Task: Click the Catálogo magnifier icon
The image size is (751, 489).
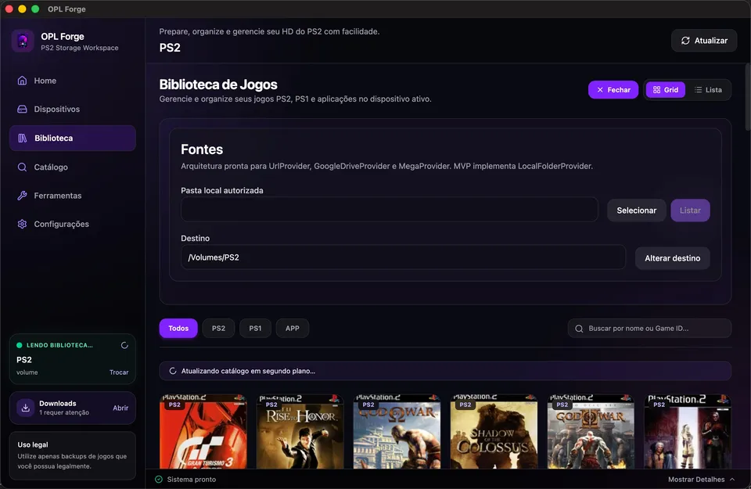Action: pos(22,167)
